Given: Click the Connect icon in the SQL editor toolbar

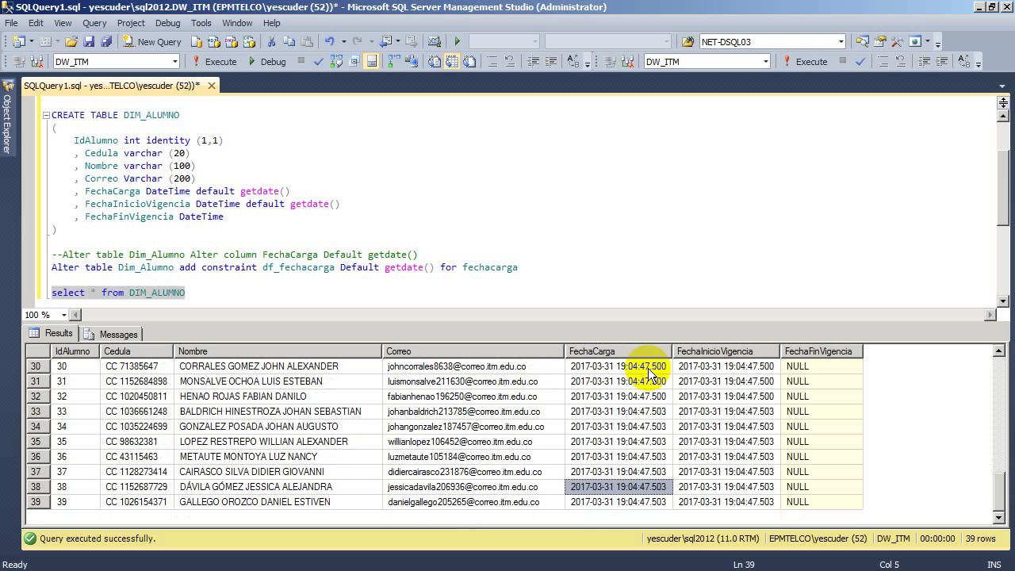Looking at the screenshot, I should coord(17,61).
